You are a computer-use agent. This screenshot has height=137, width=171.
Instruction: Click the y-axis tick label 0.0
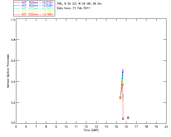pyautogui.click(x=13, y=123)
